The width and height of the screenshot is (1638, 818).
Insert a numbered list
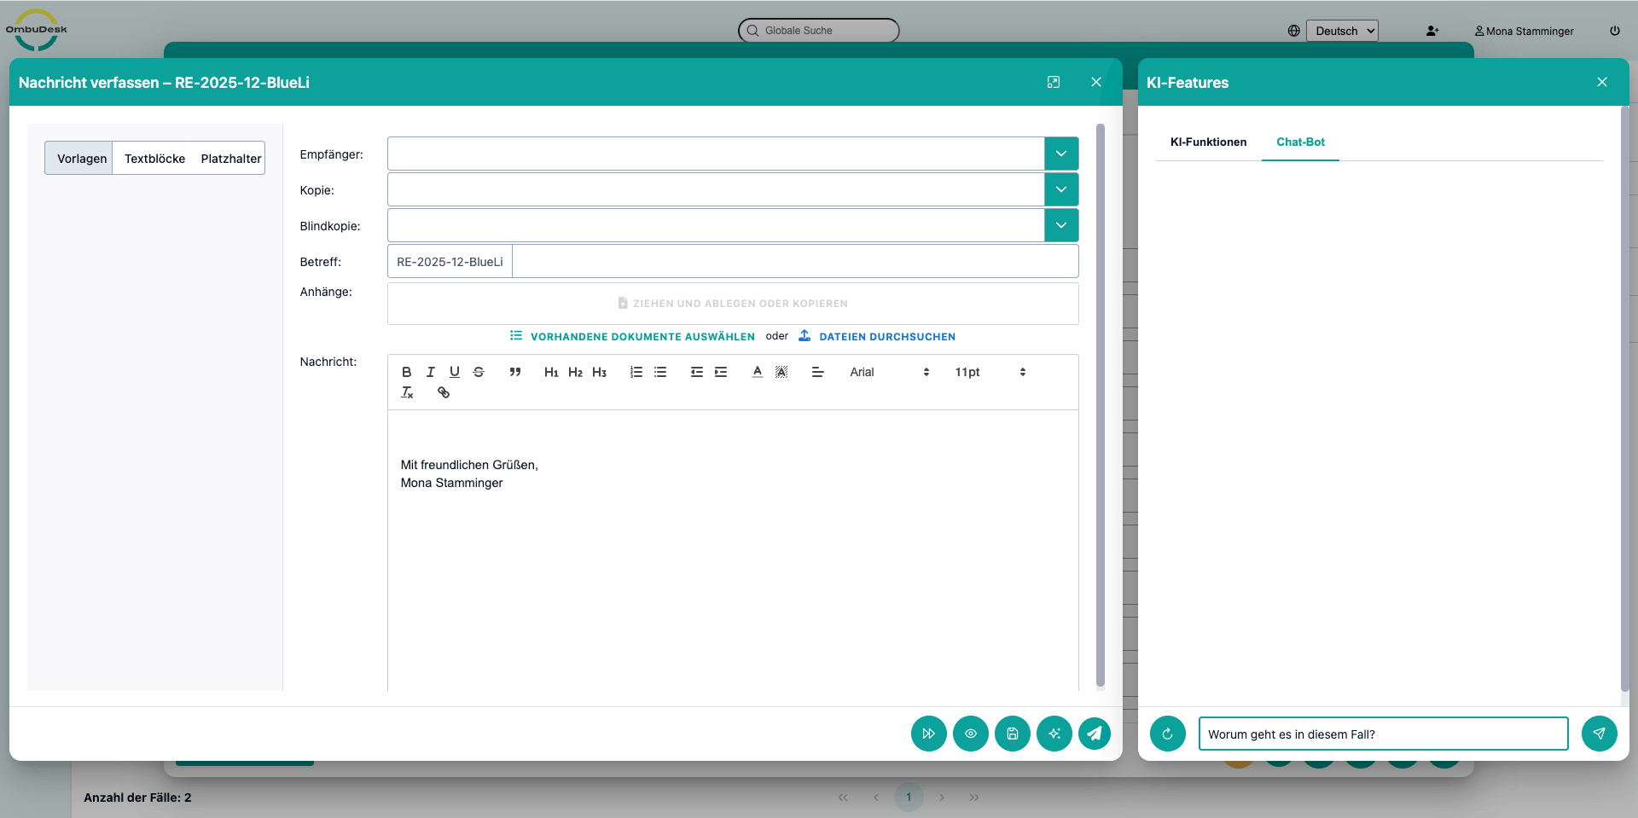[x=636, y=372]
